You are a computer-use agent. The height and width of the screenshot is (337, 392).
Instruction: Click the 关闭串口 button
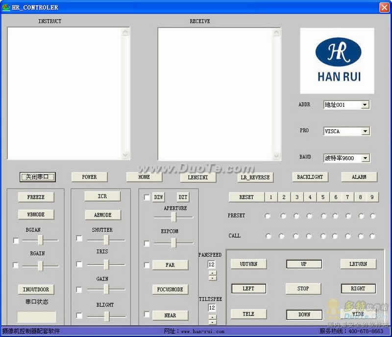pos(38,177)
